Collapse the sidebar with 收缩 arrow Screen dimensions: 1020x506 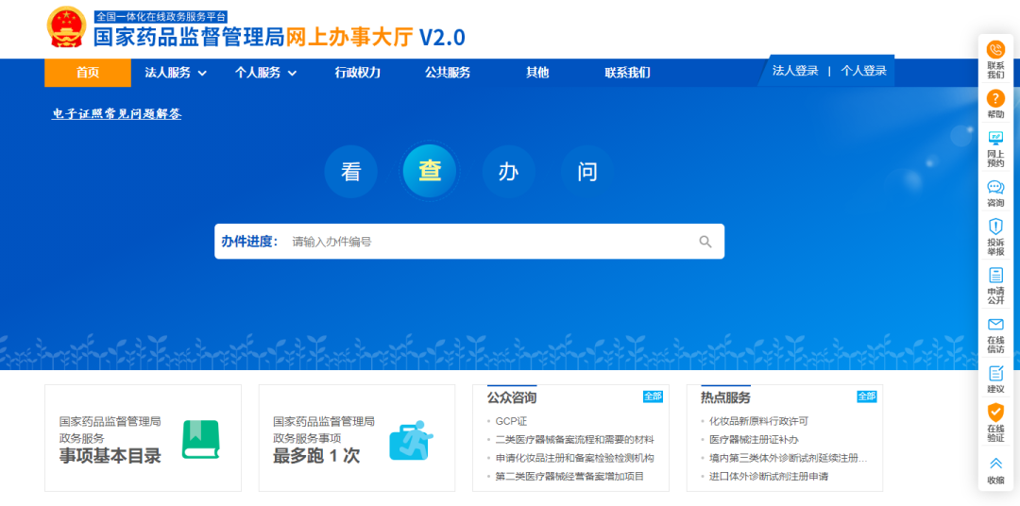pos(995,464)
